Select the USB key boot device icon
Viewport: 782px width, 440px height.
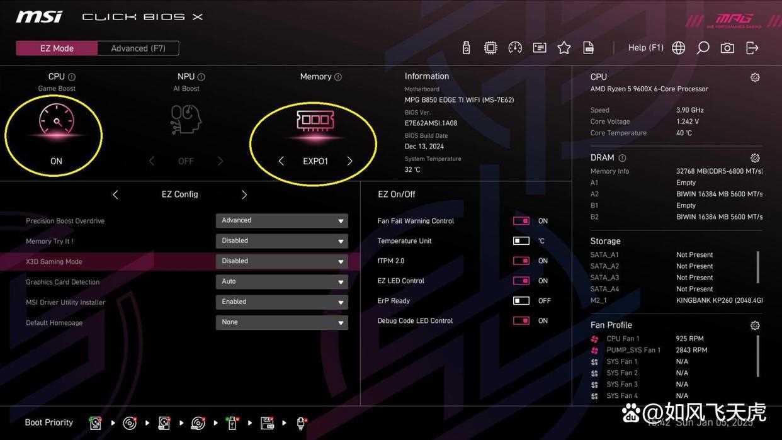pos(232,423)
